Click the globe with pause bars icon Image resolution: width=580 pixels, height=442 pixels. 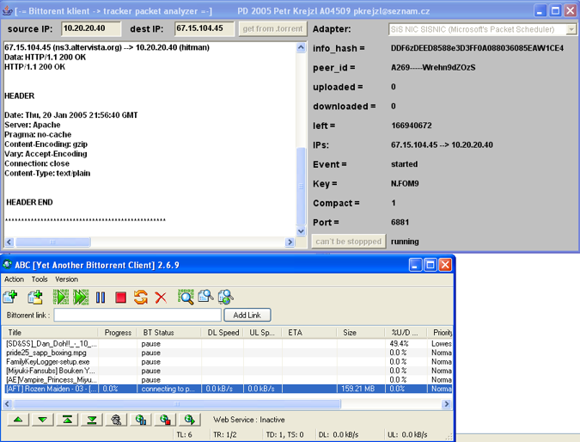pyautogui.click(x=141, y=420)
